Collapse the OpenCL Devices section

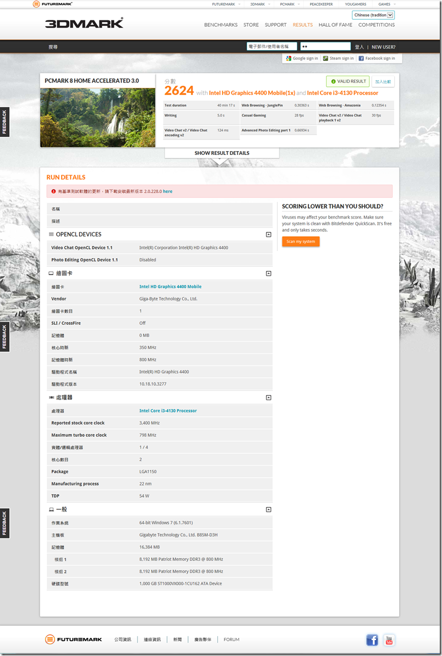(269, 235)
